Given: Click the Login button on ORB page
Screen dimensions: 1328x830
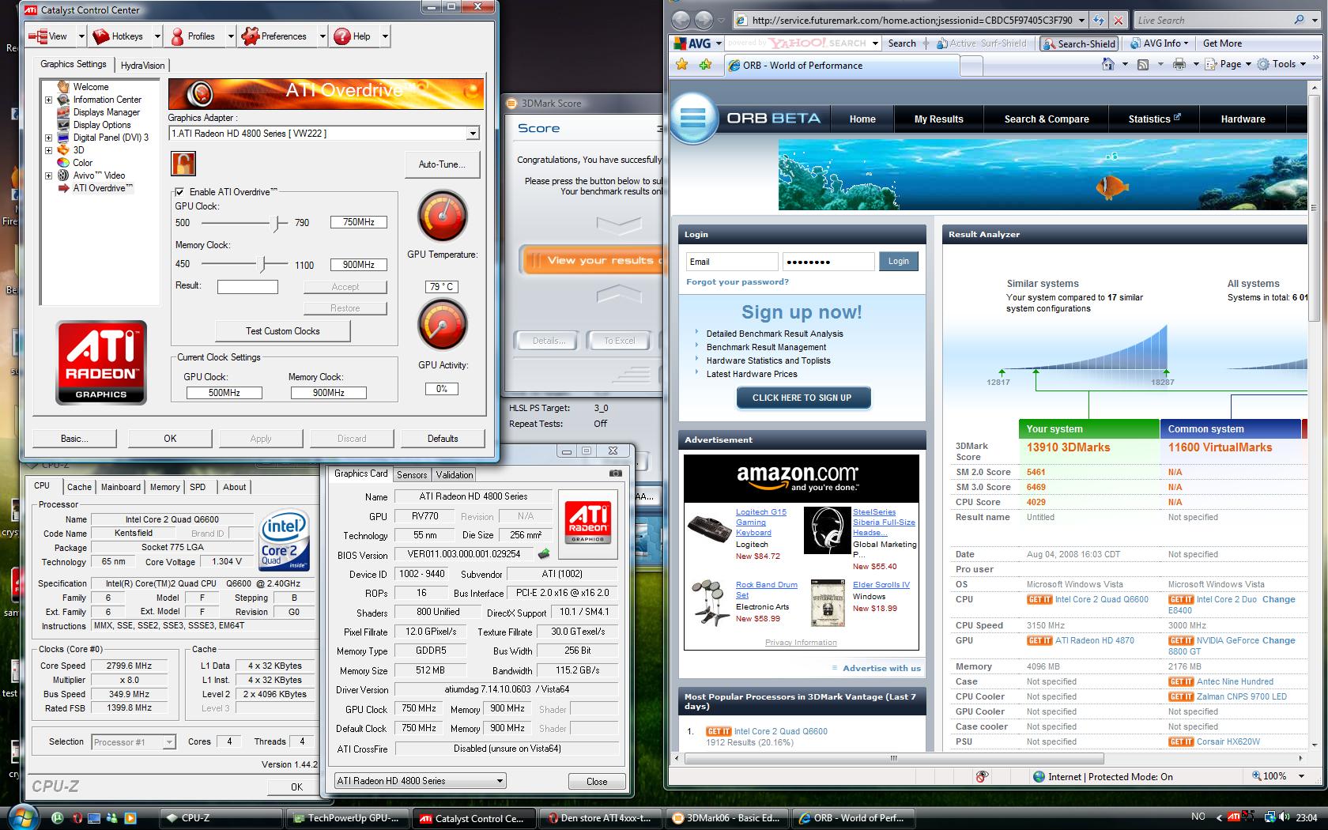Looking at the screenshot, I should pyautogui.click(x=899, y=262).
